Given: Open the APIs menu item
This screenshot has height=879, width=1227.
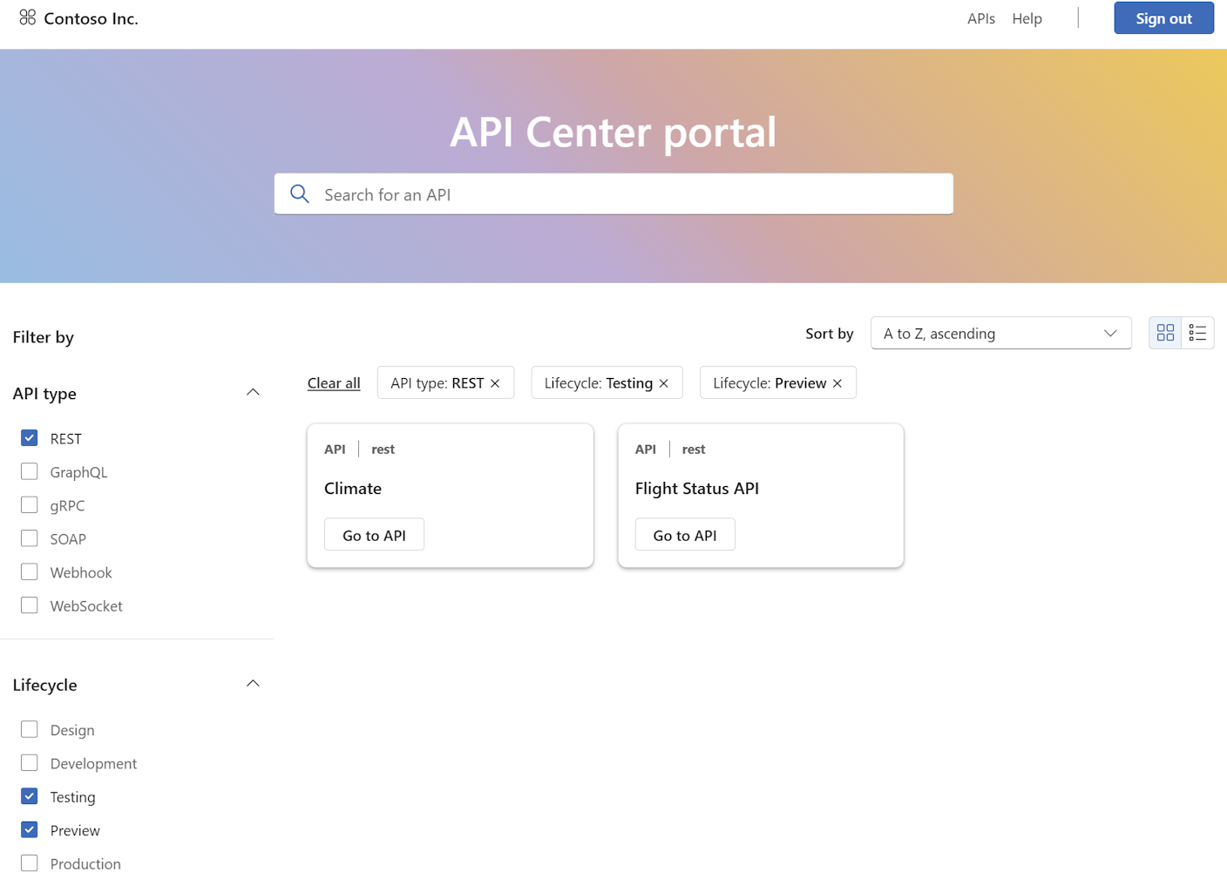Looking at the screenshot, I should point(980,18).
